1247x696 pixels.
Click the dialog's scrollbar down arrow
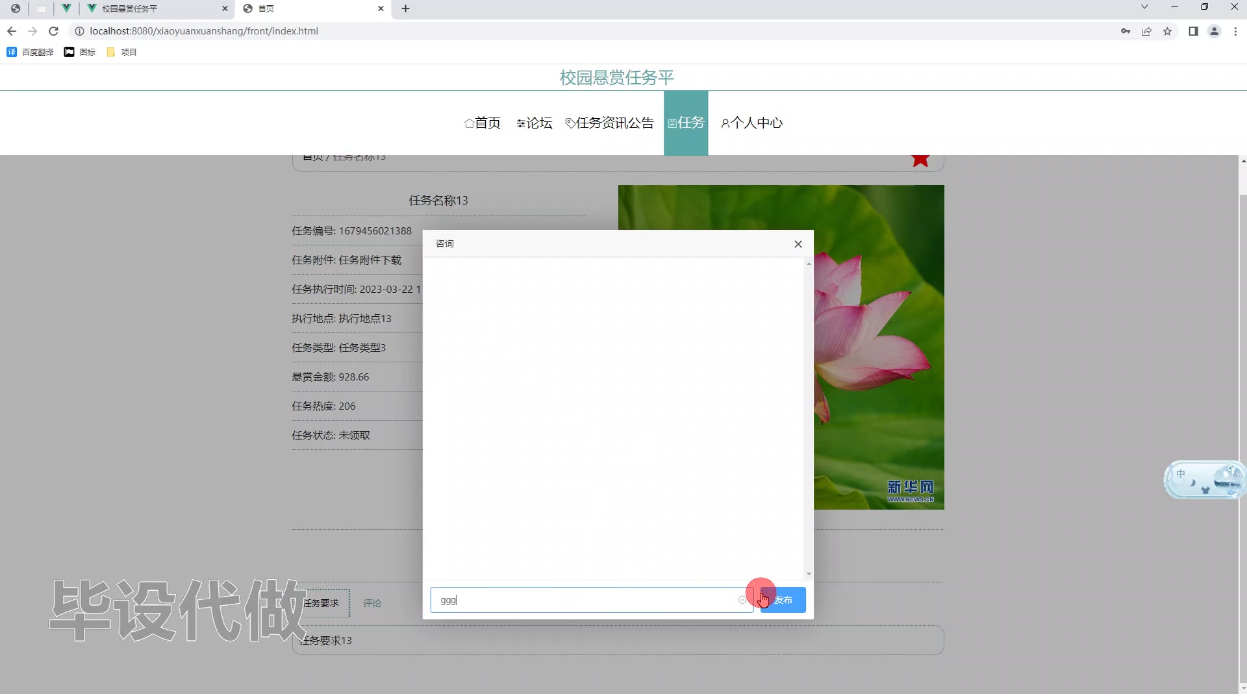point(809,574)
